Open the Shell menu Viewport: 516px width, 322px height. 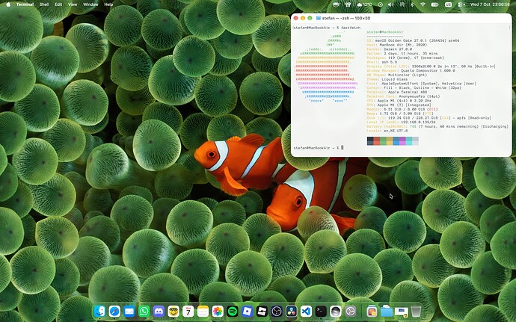click(44, 4)
